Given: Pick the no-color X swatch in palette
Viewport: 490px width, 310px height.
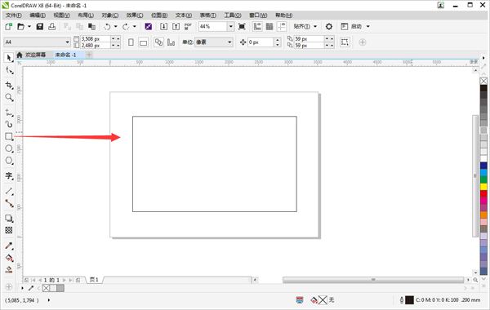Looking at the screenshot, I should [483, 81].
